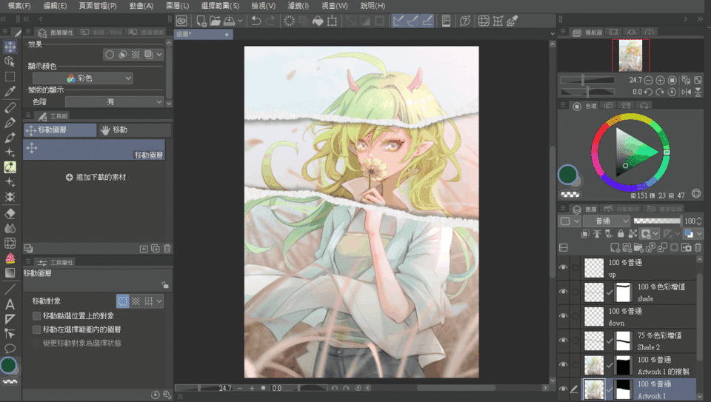Click 追加下載的素材 button
Image resolution: width=711 pixels, height=402 pixels.
(96, 177)
